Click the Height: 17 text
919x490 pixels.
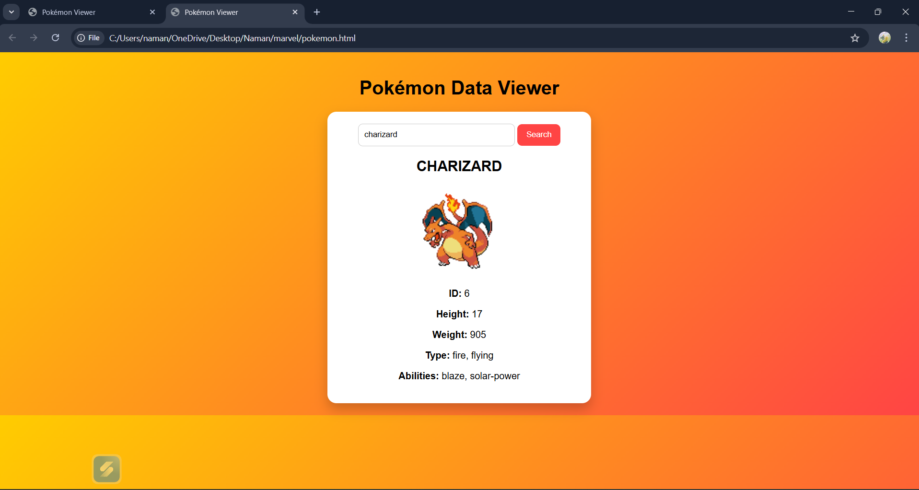click(x=459, y=314)
